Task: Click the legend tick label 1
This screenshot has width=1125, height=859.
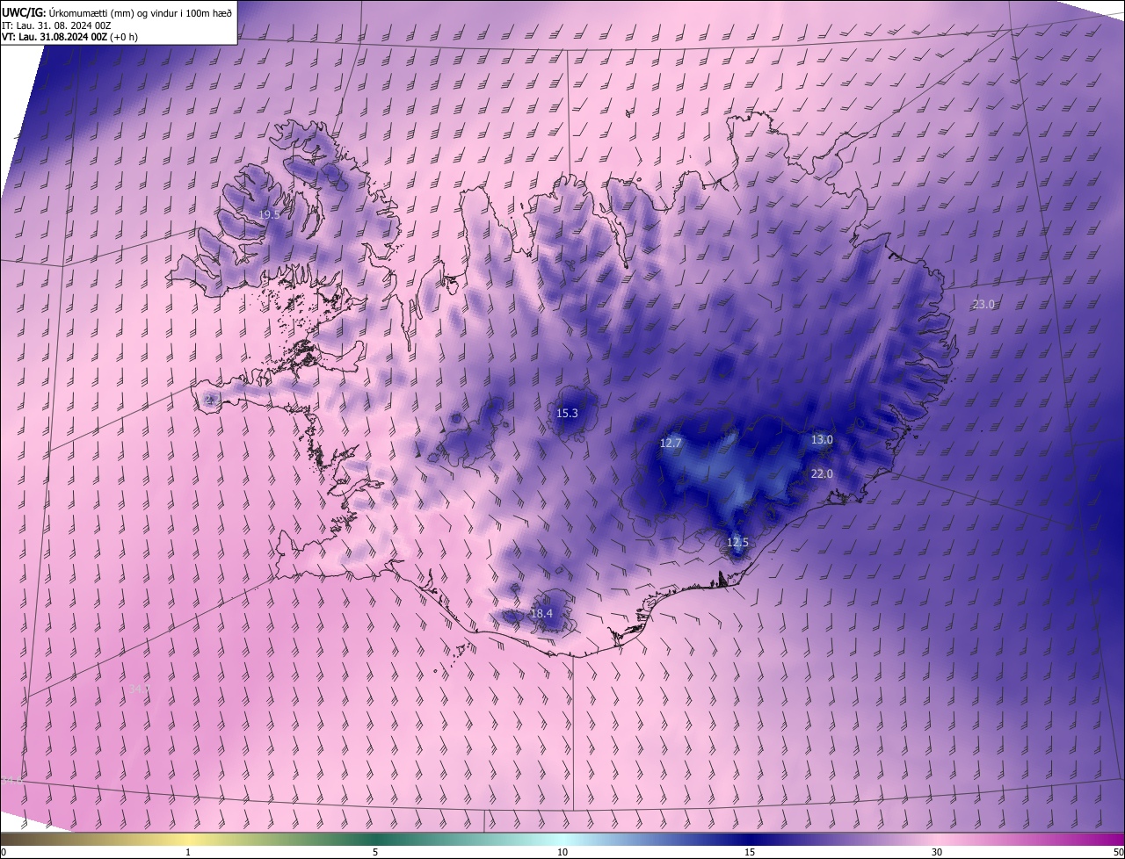Action: (188, 852)
